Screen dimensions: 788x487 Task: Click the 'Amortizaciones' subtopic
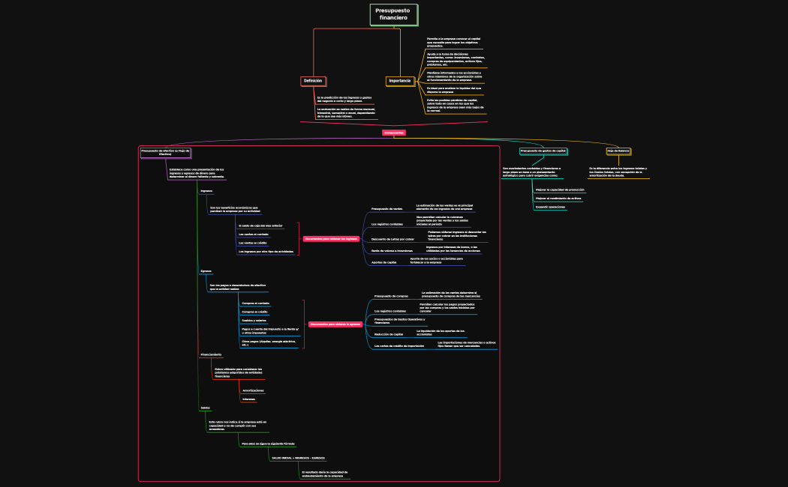[253, 390]
